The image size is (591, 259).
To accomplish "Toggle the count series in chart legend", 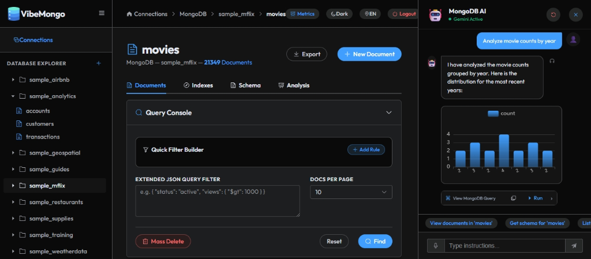I will pos(502,113).
